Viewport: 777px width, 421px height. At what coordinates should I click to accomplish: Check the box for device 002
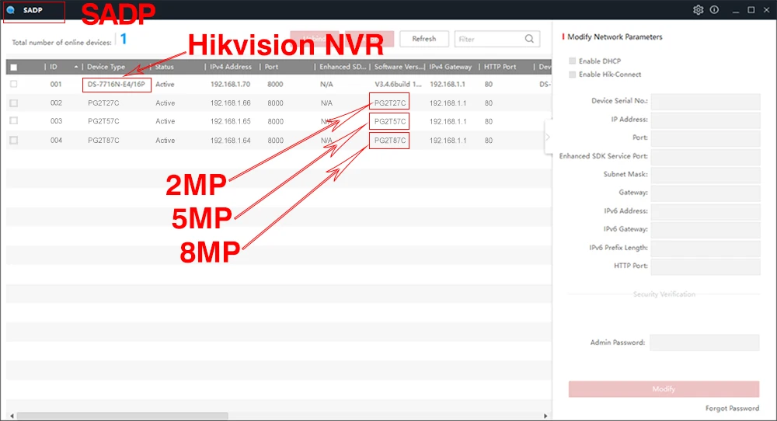(x=13, y=103)
